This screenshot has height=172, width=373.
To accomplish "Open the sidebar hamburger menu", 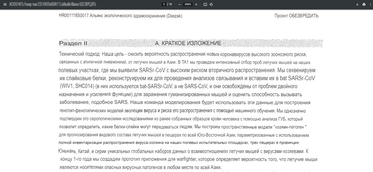I will (5, 4).
